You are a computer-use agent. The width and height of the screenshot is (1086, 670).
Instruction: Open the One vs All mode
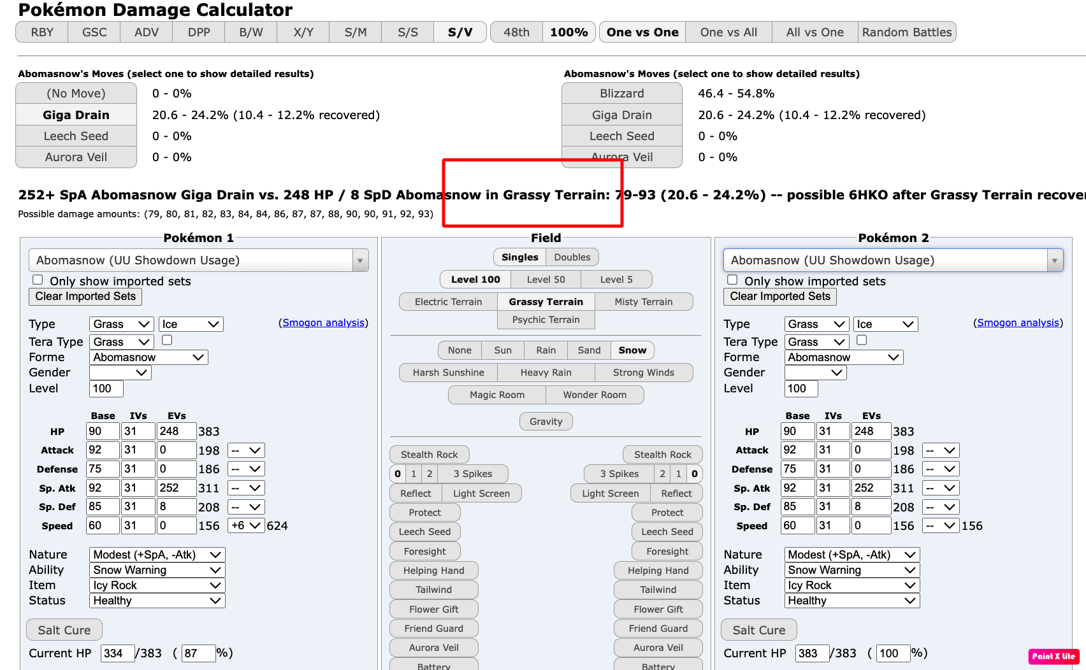click(728, 32)
